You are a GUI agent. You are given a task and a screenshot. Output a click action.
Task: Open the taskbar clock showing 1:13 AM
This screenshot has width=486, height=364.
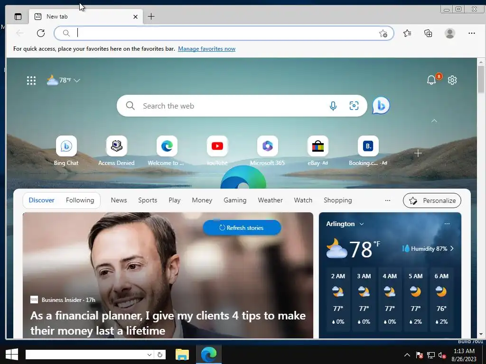464,355
